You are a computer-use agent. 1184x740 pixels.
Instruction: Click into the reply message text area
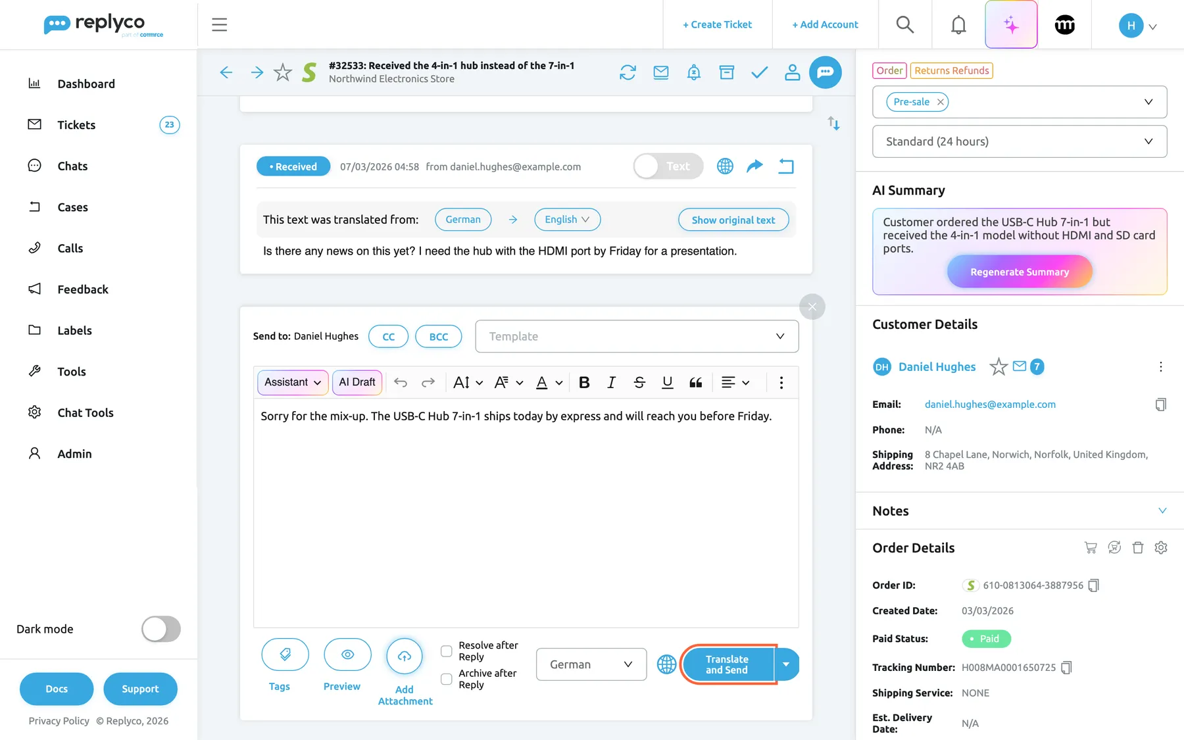point(526,513)
